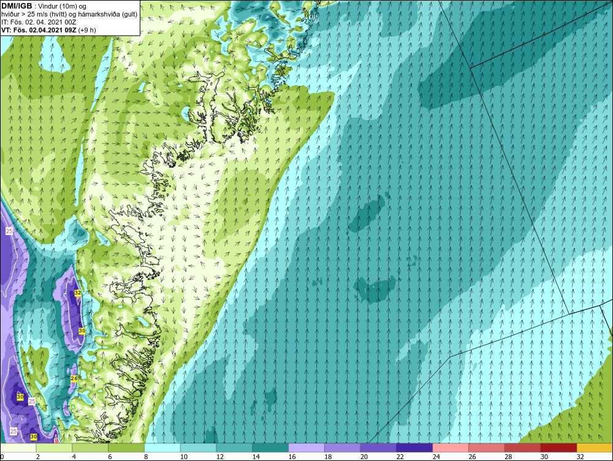Viewport: 613px width, 461px height.
Task: Choose the 6–8 m/s olive green swatch
Action: pos(126,448)
